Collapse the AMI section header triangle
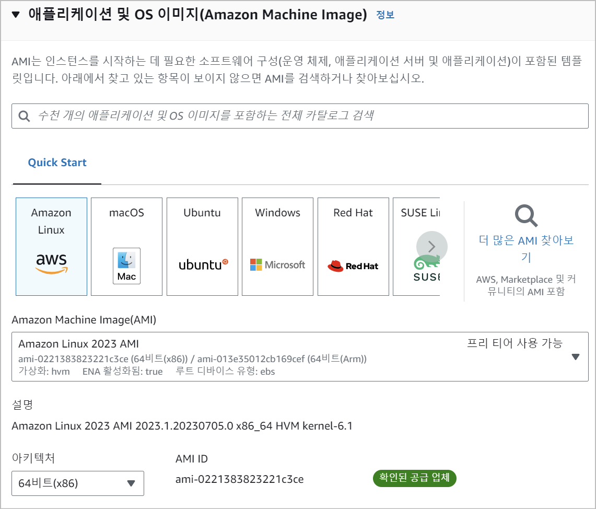The width and height of the screenshot is (596, 509). pyautogui.click(x=16, y=15)
